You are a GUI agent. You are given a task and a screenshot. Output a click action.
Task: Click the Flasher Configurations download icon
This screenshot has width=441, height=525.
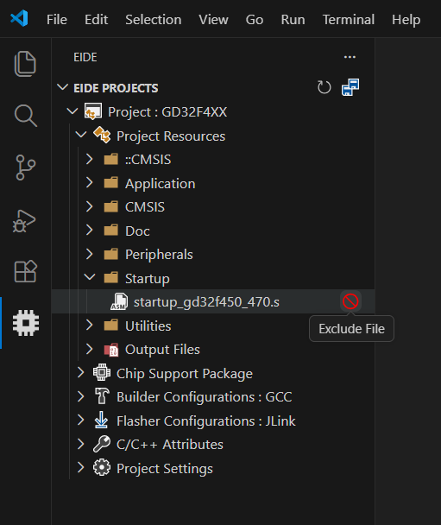tap(101, 420)
